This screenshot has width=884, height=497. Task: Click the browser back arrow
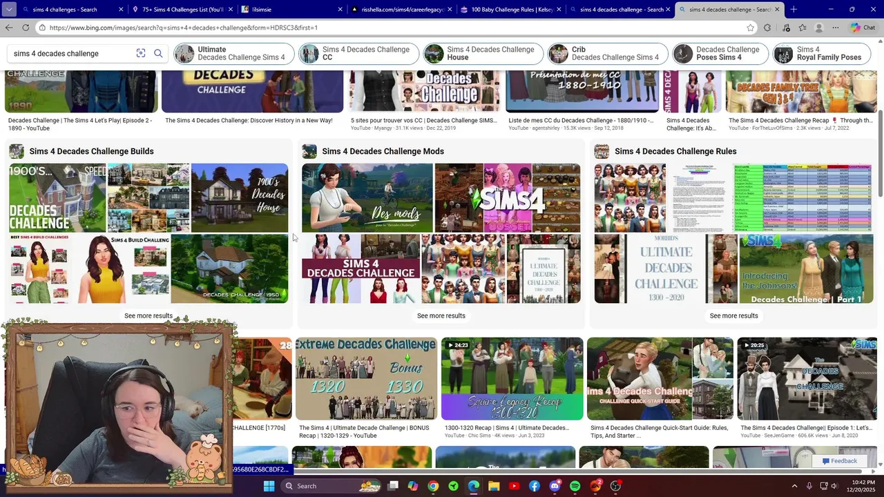tap(8, 28)
